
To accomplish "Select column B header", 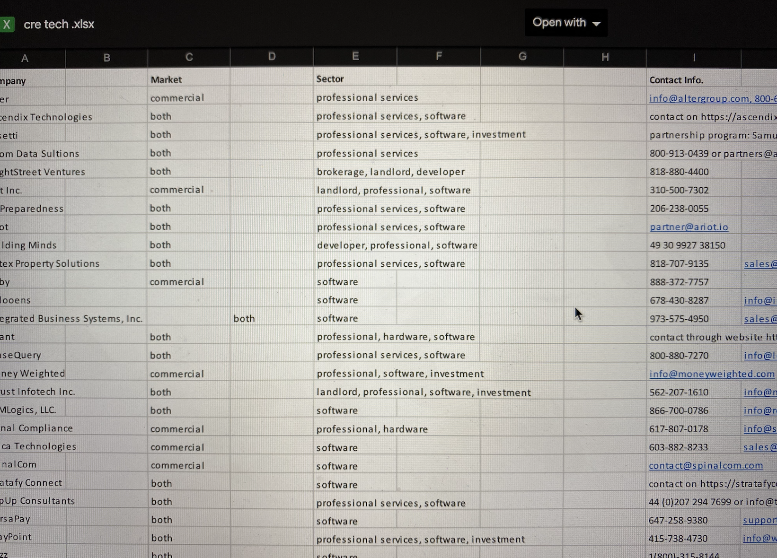I will [107, 58].
